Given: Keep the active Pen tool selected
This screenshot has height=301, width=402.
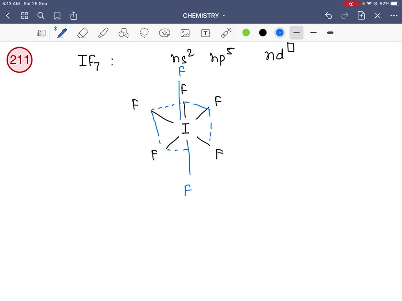Looking at the screenshot, I should (x=62, y=33).
